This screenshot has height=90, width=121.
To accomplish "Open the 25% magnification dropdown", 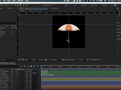I will click(28, 60).
